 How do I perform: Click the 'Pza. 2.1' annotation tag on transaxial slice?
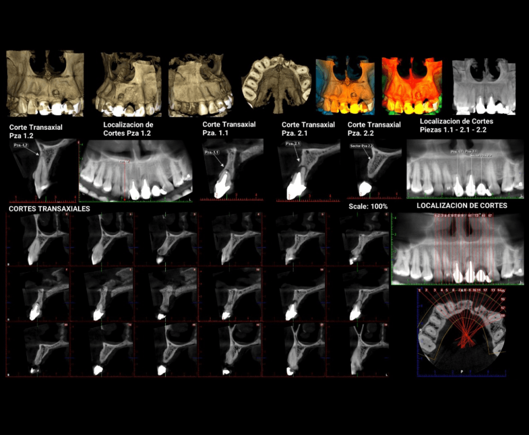(293, 144)
